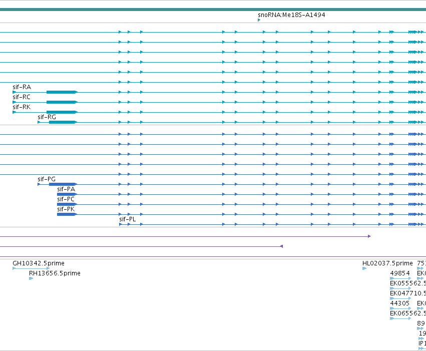This screenshot has width=426, height=351.
Task: Click the sif-PC protein label
Action: (x=66, y=199)
